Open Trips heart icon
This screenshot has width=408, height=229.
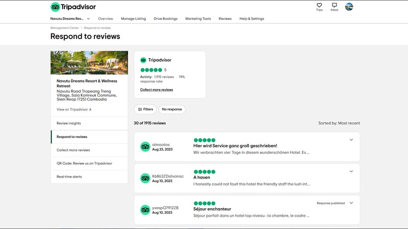319,6
